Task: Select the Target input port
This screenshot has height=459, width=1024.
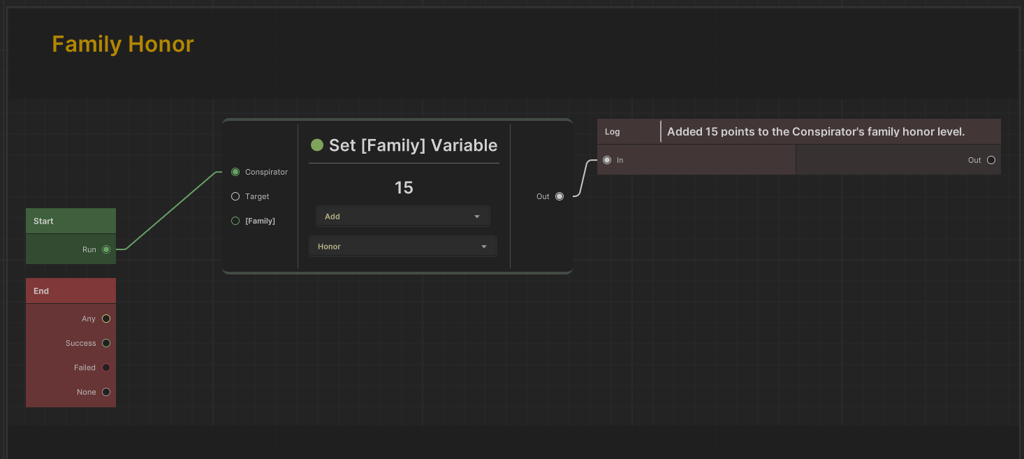Action: tap(235, 196)
